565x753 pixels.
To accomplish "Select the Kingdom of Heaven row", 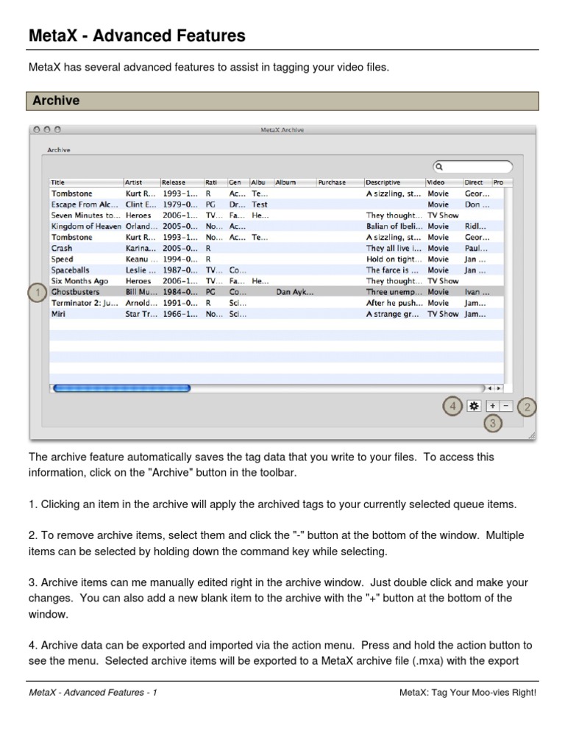I will click(277, 226).
